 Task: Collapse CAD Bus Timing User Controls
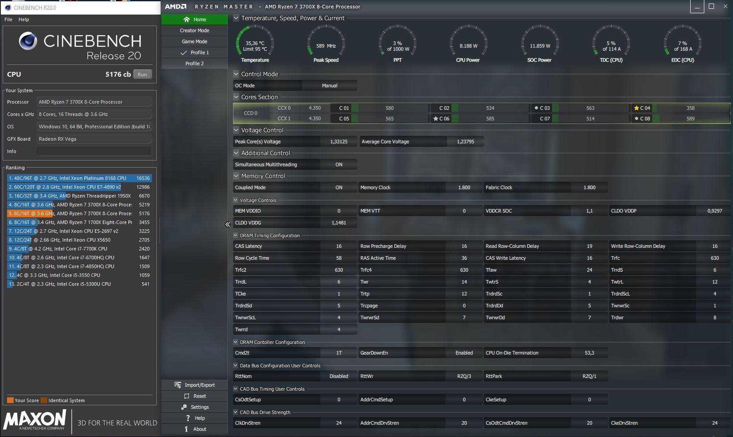click(236, 389)
